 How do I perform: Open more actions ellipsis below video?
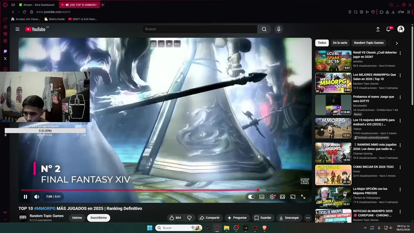(308, 218)
